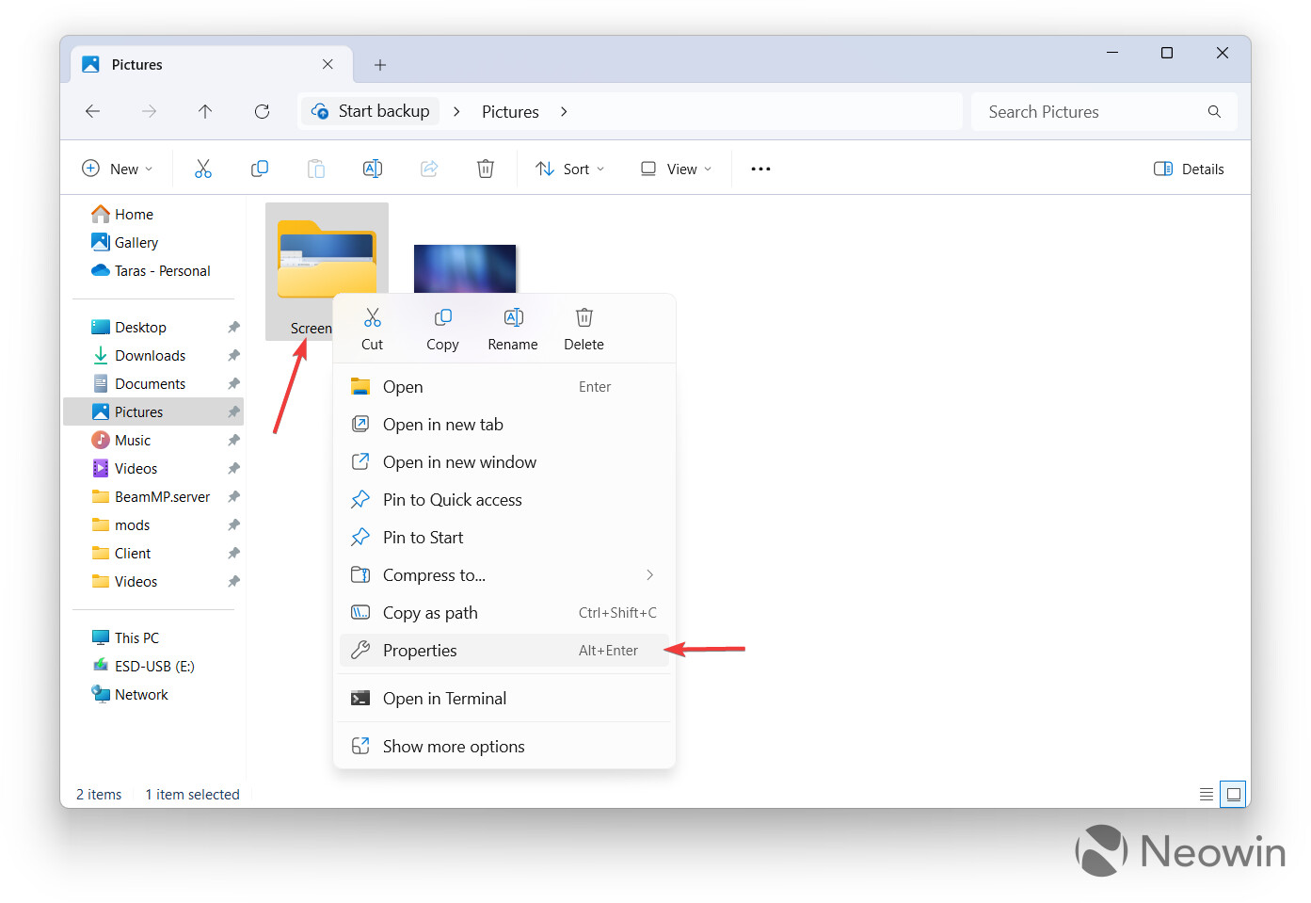Open the mods folder in the sidebar
The image size is (1311, 903).
[120, 524]
